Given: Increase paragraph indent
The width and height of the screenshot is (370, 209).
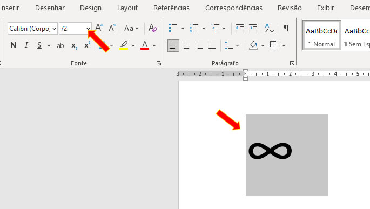Looking at the screenshot, I should pos(253,28).
